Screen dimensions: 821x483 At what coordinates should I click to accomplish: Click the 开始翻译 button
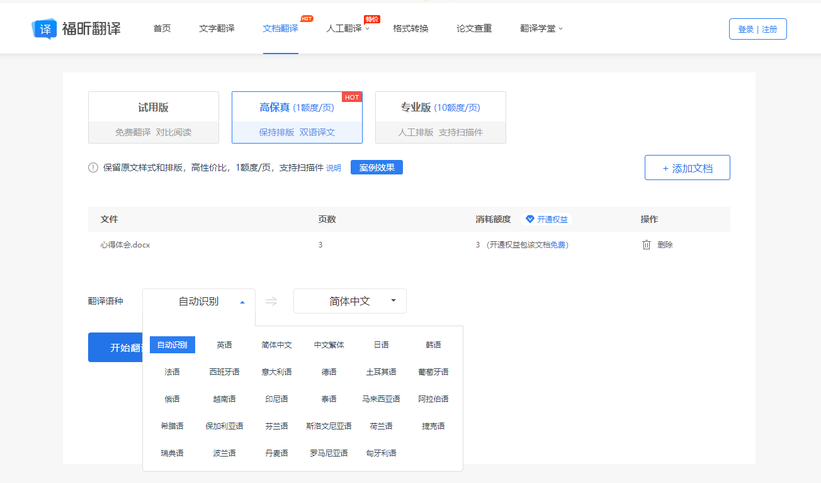(115, 348)
